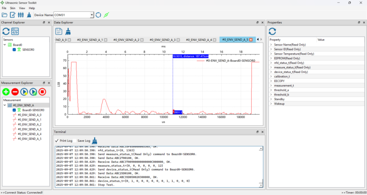
Task: Refresh properties in the Properties panel
Action: point(272,31)
